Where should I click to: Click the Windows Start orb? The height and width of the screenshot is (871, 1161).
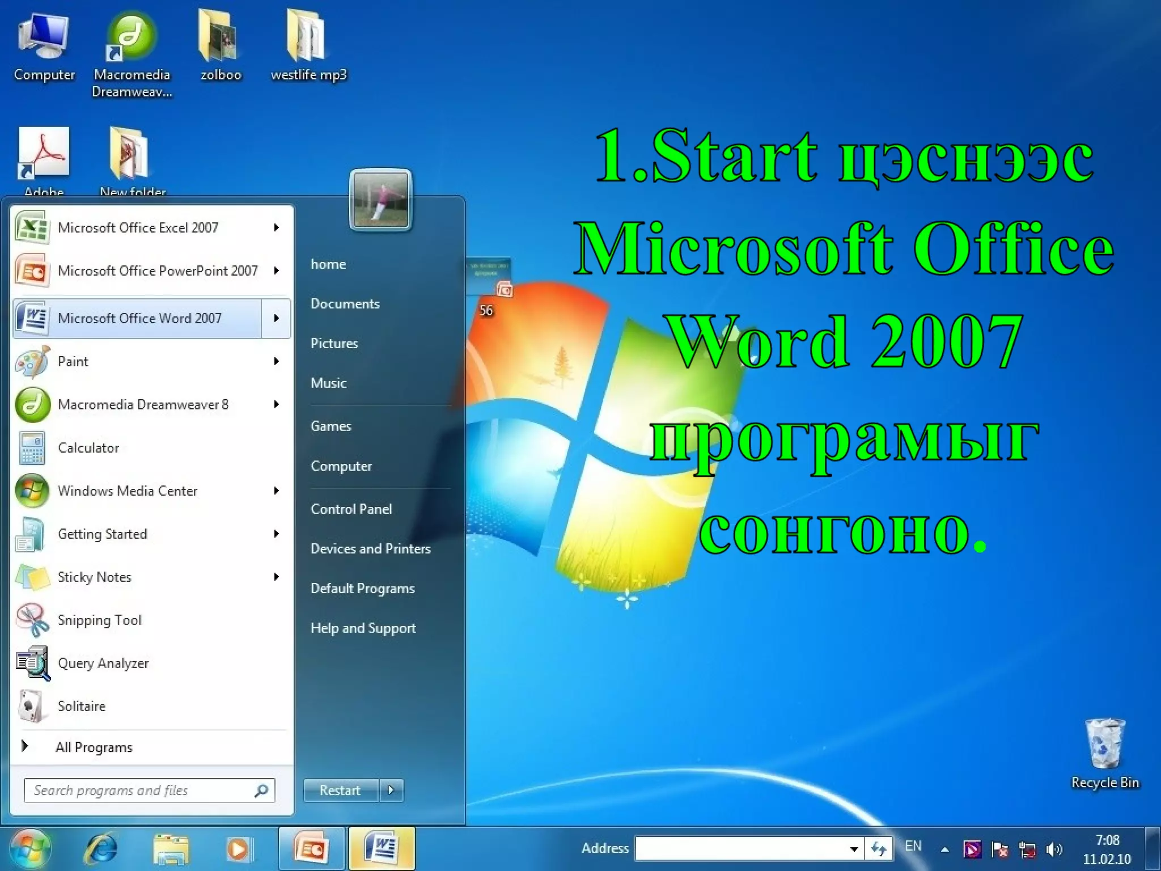pos(31,849)
